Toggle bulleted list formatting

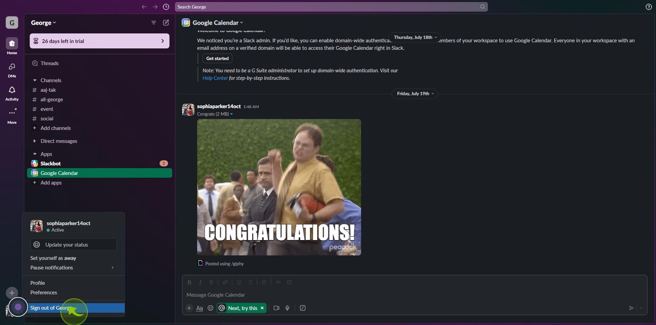250,282
